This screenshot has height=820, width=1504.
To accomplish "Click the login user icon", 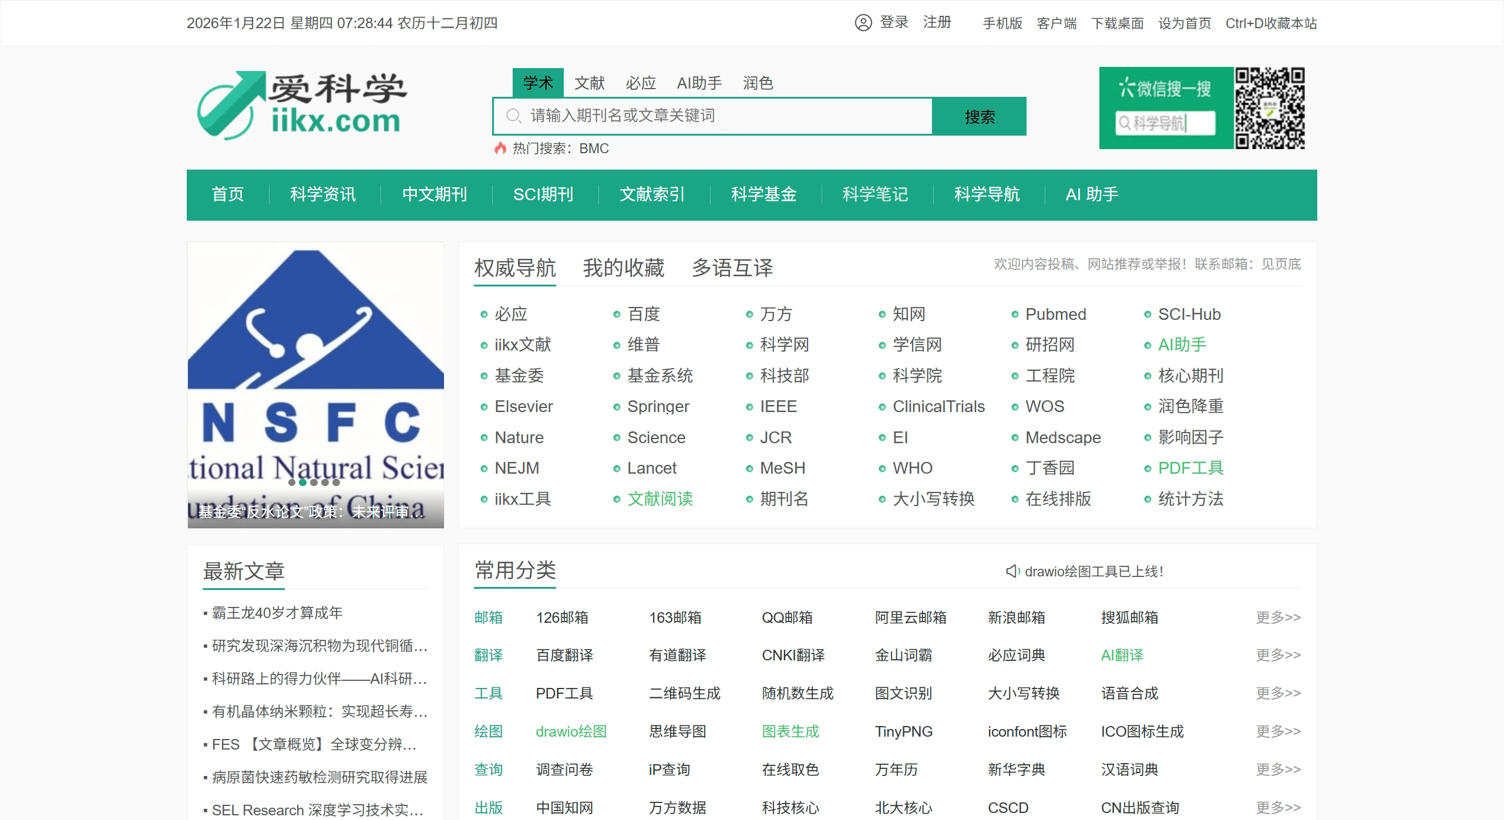I will click(863, 23).
